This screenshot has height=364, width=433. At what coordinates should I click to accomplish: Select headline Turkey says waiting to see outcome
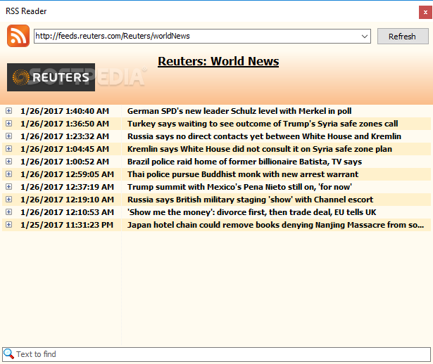coord(263,124)
